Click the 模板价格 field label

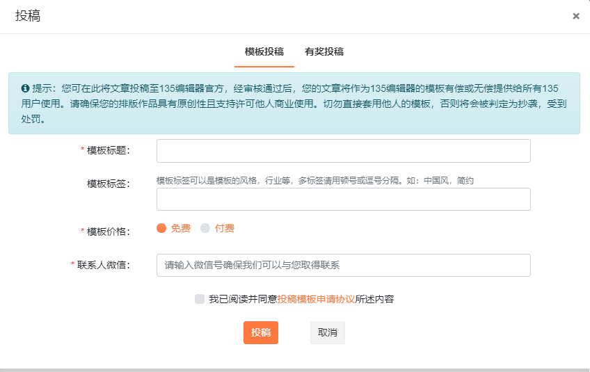[108, 231]
